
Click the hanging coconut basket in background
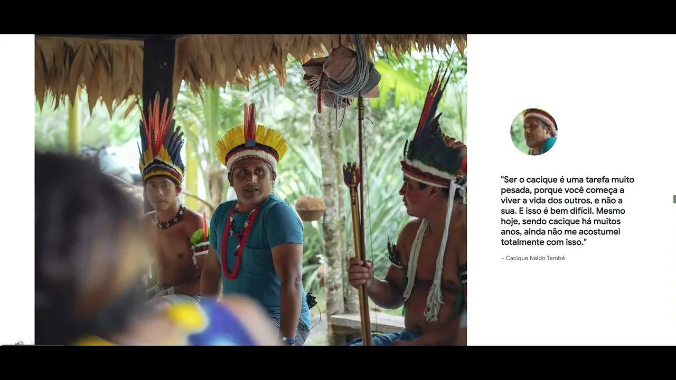click(x=310, y=208)
